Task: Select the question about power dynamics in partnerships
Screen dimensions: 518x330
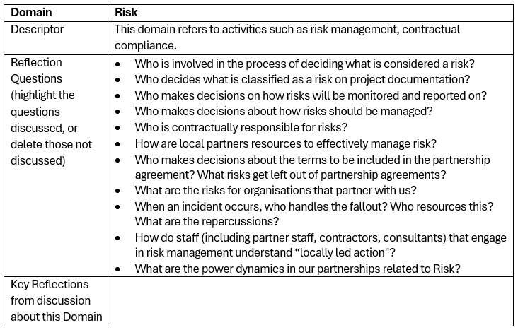Action: (x=297, y=269)
